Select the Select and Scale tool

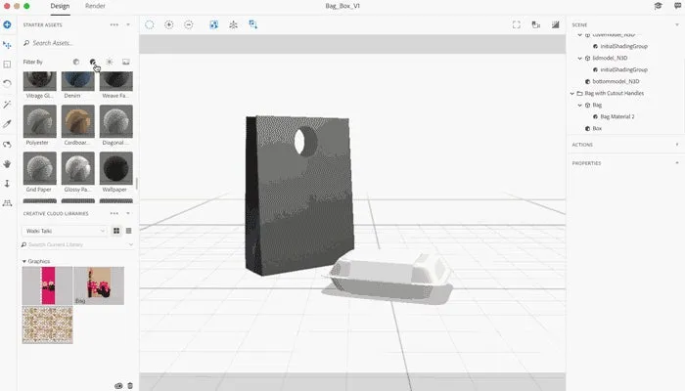click(7, 65)
